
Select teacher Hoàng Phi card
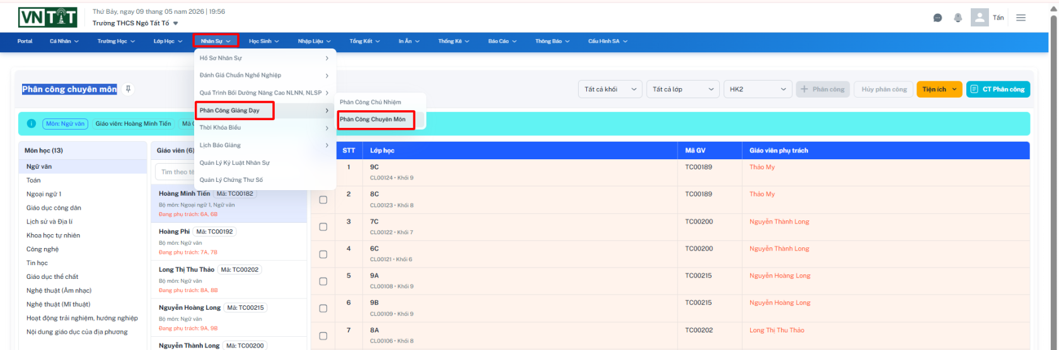coord(229,241)
